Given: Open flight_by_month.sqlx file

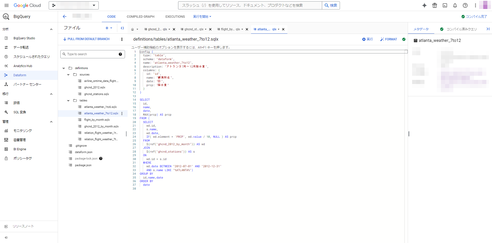Looking at the screenshot, I should [97, 120].
